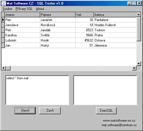Click the vertical scrollbar thumb
This screenshot has width=143, height=131.
click(x=139, y=29)
